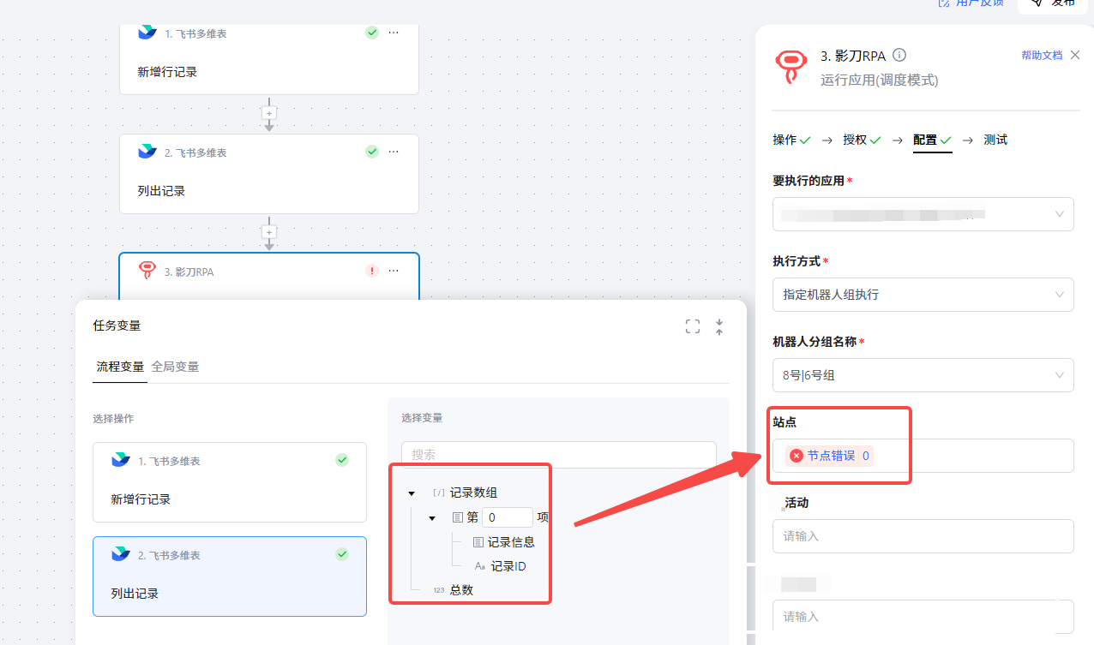Image resolution: width=1094 pixels, height=645 pixels.
Task: Click the 节点错误 tag text
Action: 831,456
